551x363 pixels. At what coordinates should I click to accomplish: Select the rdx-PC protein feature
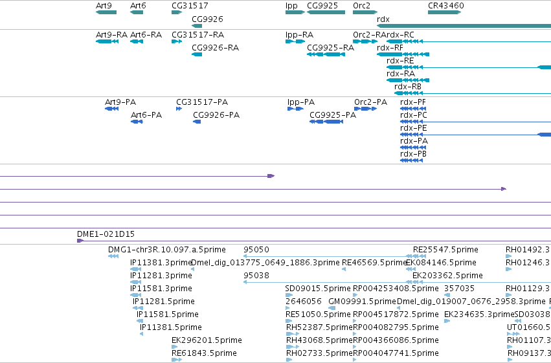(475, 122)
